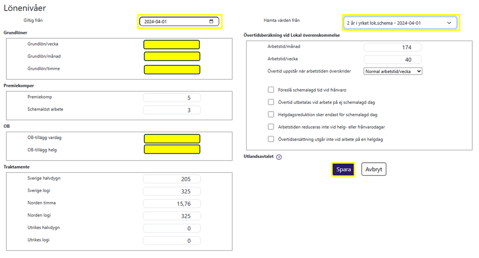Enable Föreslå schemalagd tid vid frånvaro

click(271, 90)
